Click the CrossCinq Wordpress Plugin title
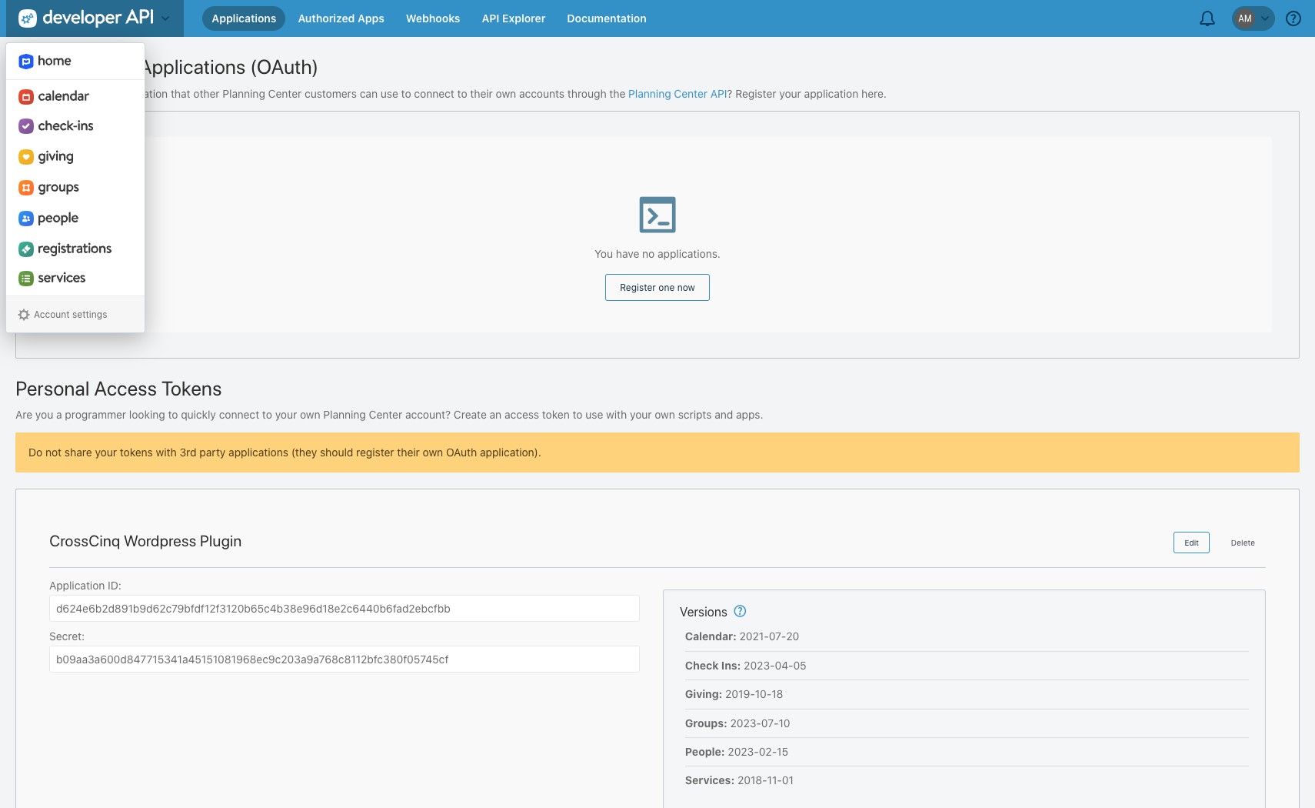Image resolution: width=1315 pixels, height=808 pixels. point(145,541)
